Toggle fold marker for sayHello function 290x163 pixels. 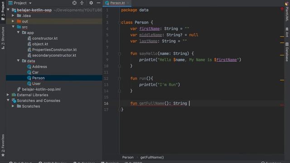pyautogui.click(x=120, y=53)
